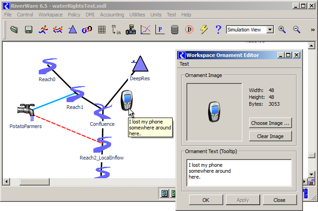Viewport: 318px width, 211px height.
Task: Open model file with the folder icon
Action: click(14, 30)
